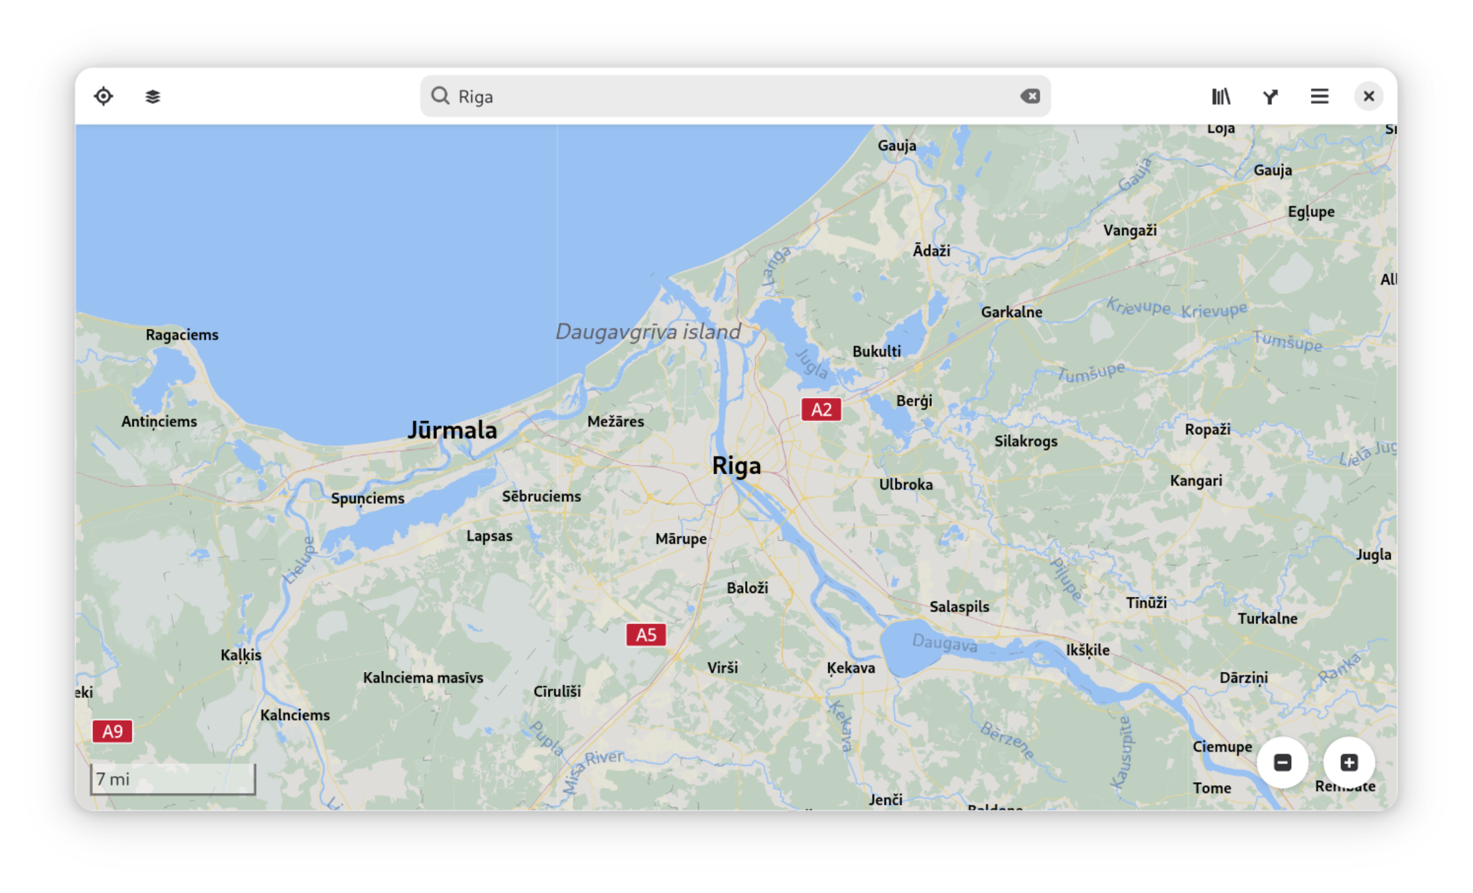Click the Garkalne place label
The image size is (1473, 893).
pyautogui.click(x=1011, y=312)
